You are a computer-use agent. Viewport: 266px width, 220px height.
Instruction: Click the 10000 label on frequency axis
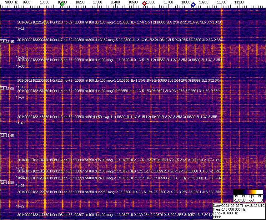click(45, 3)
